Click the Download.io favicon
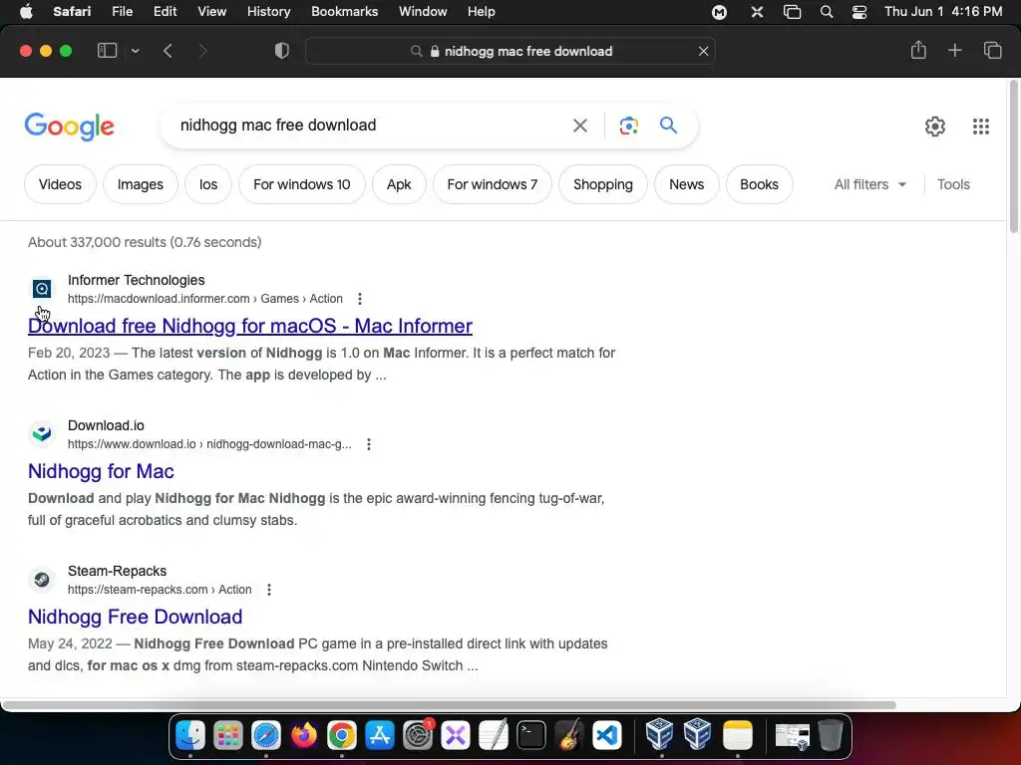 tap(42, 433)
